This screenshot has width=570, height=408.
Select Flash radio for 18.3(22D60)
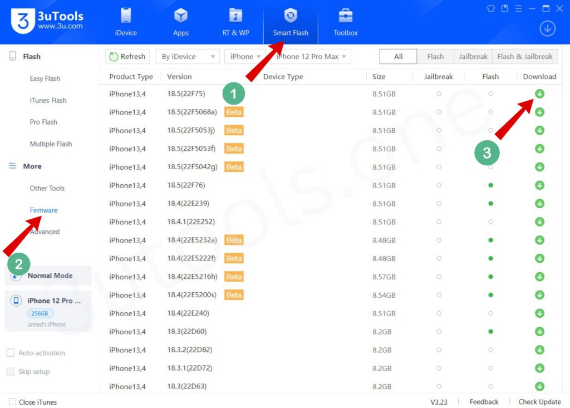490,331
